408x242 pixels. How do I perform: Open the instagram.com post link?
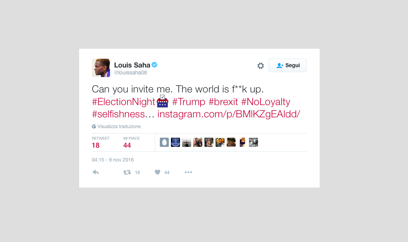(229, 114)
